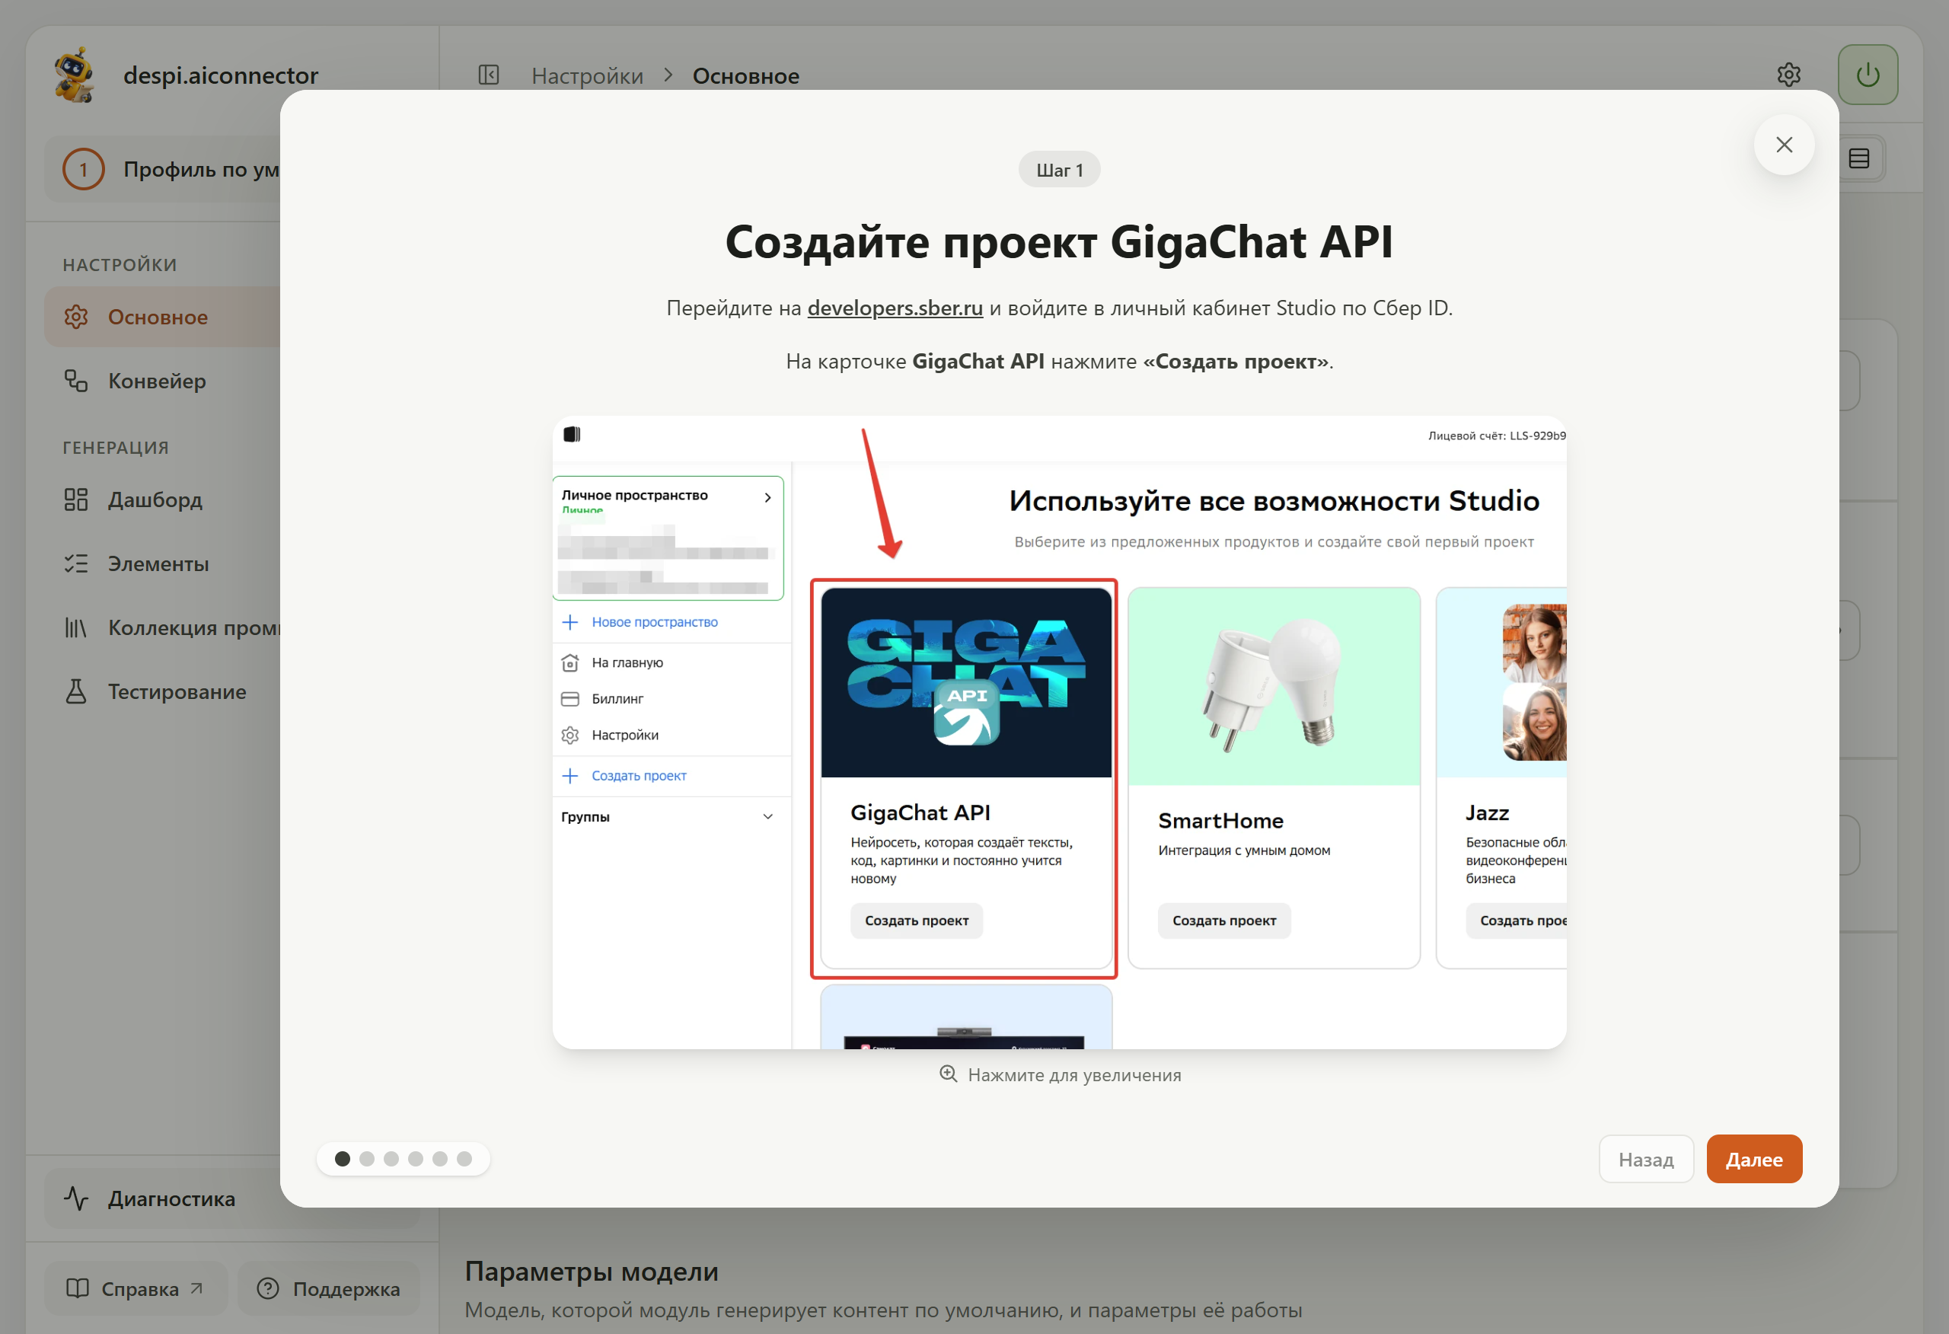Open the Справка external link

coord(136,1288)
